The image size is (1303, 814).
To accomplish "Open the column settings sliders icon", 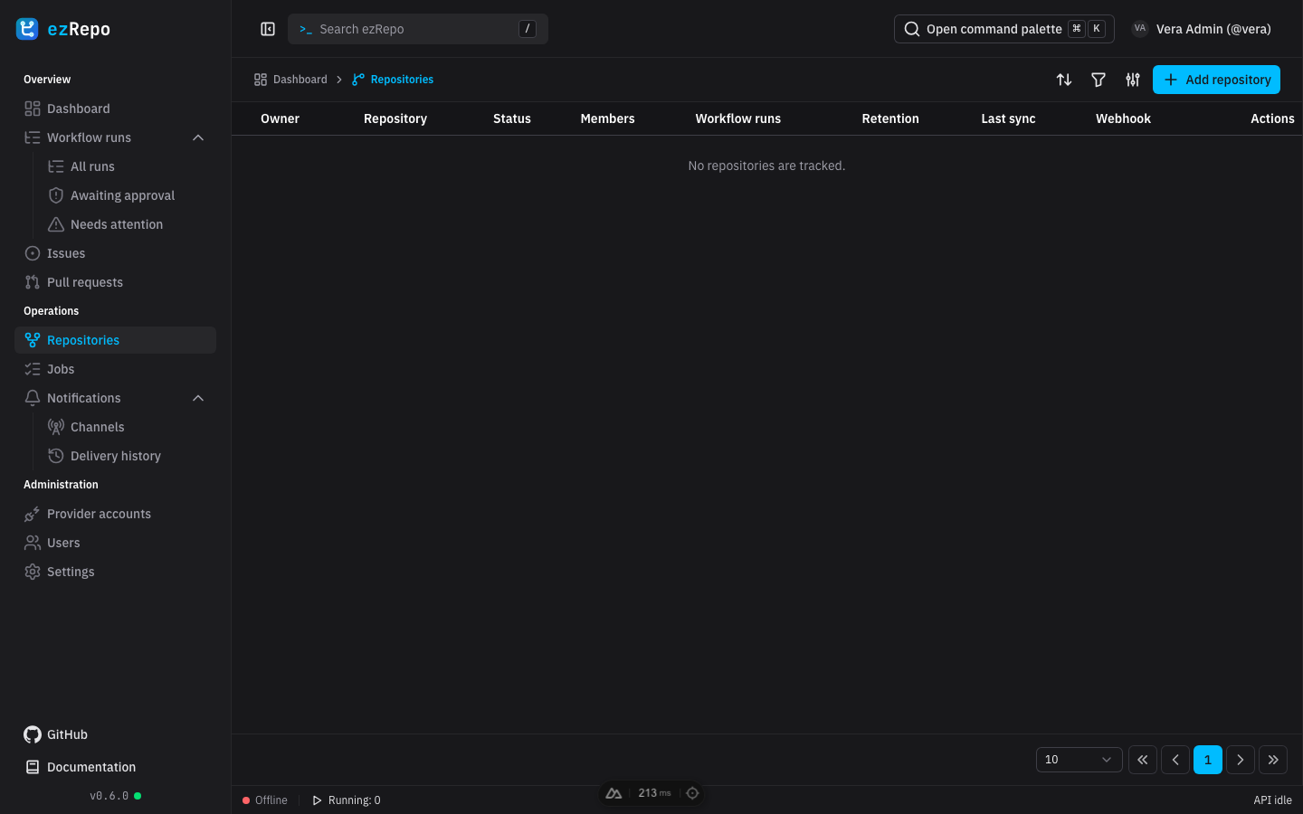I will [x=1133, y=80].
